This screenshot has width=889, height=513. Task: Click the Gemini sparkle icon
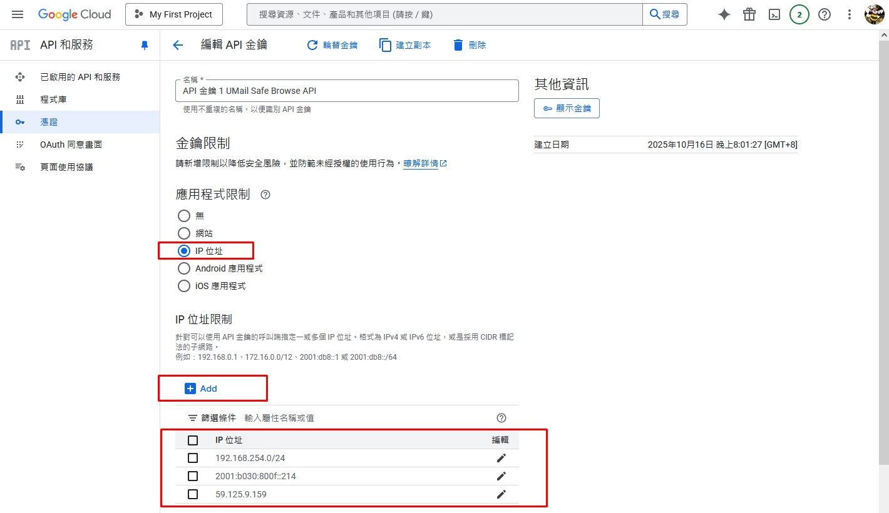coord(724,14)
